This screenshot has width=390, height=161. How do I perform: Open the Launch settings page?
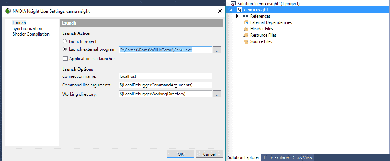tap(19, 23)
